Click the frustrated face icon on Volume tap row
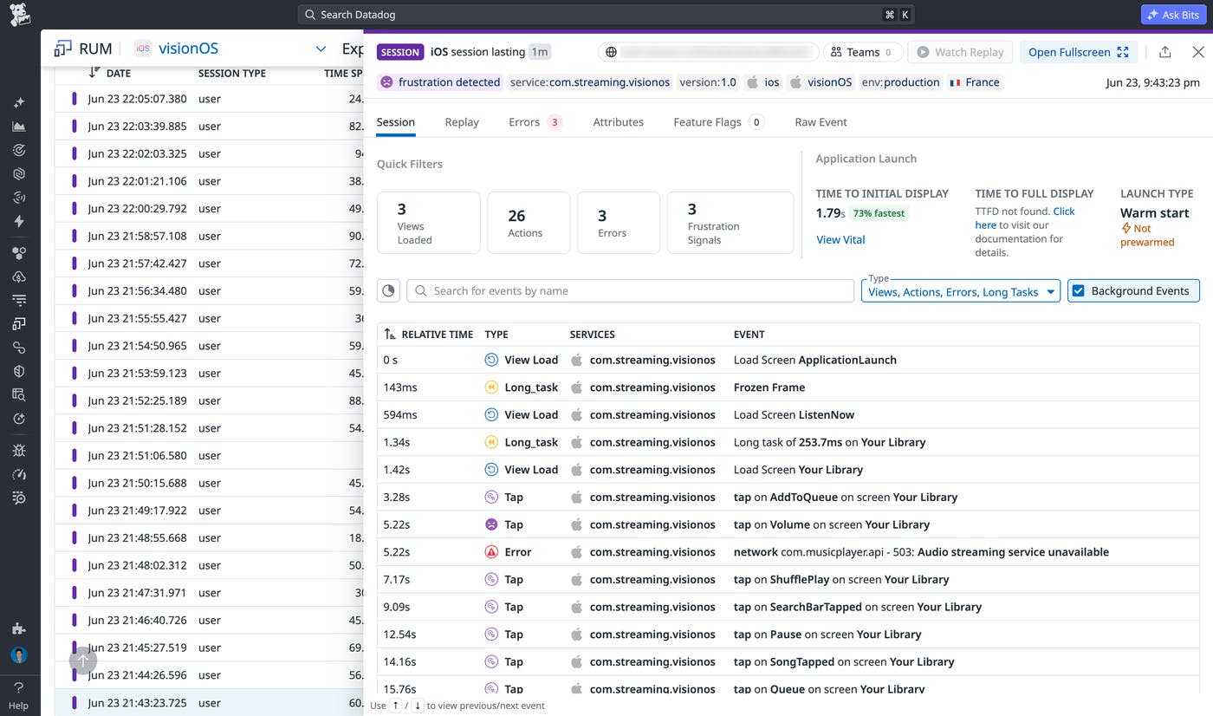Image resolution: width=1213 pixels, height=716 pixels. click(491, 524)
